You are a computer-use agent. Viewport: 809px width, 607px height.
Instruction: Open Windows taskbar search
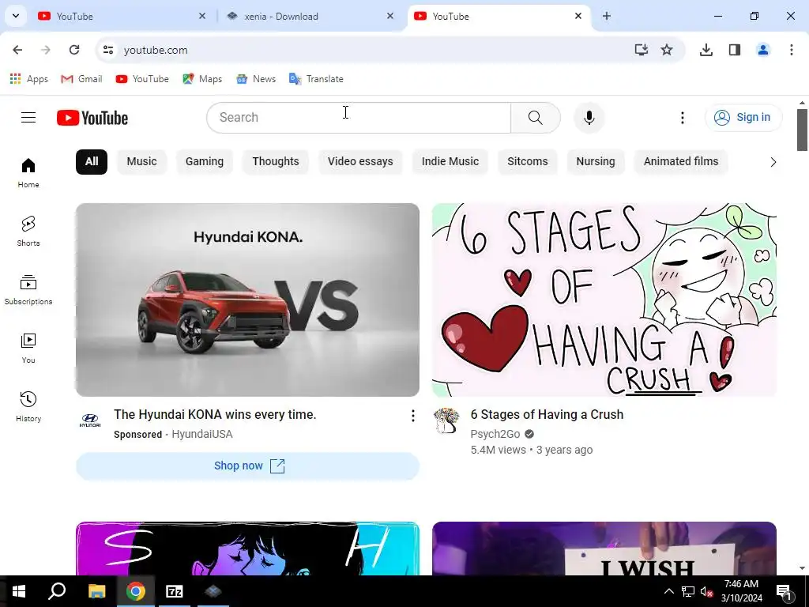57,591
